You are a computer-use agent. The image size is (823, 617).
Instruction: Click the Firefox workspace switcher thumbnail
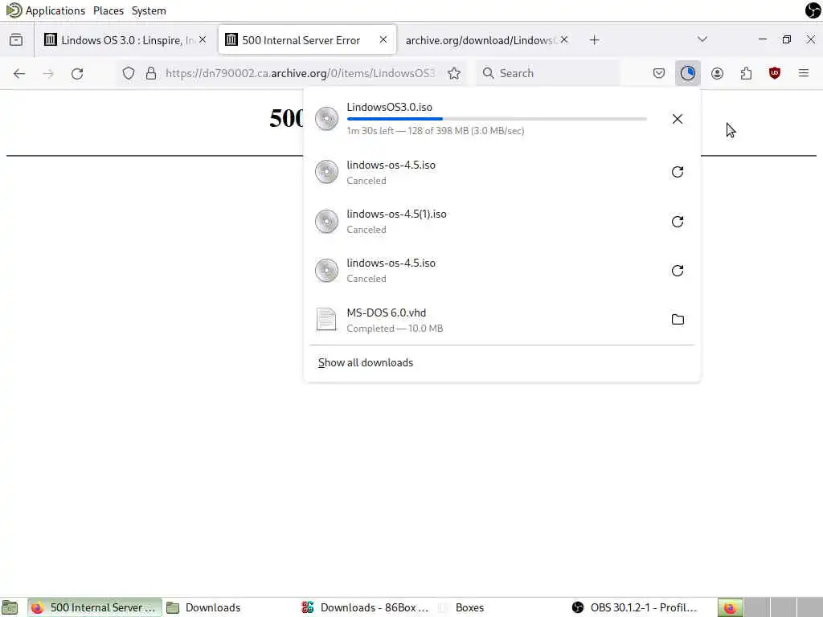730,607
